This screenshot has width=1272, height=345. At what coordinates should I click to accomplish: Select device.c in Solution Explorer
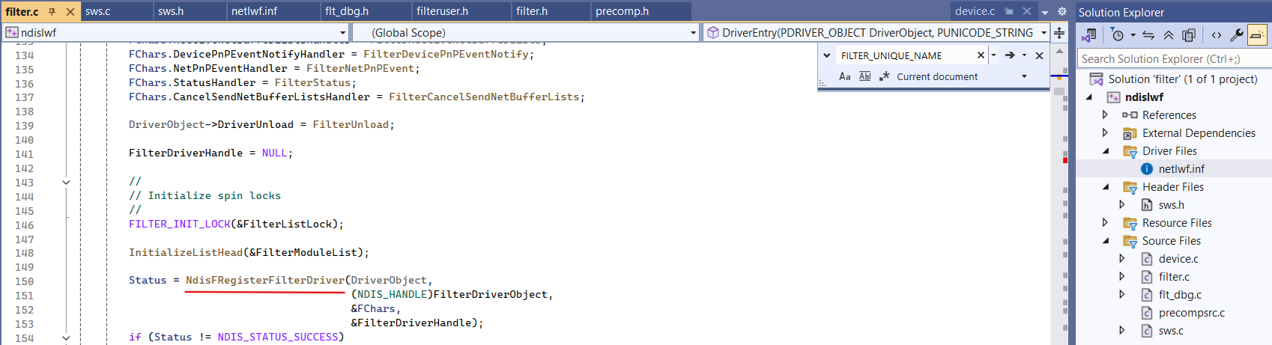[1178, 259]
